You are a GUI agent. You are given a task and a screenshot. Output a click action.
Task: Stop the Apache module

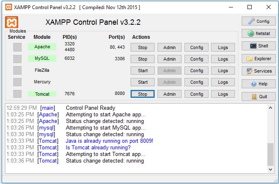tap(143, 47)
